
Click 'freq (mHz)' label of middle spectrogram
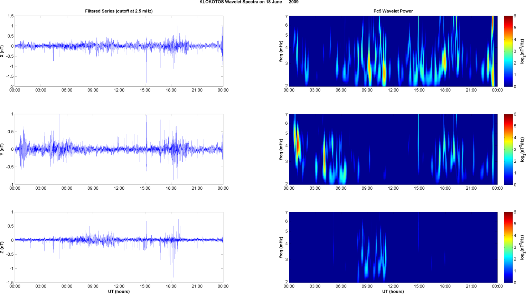[x=282, y=149]
